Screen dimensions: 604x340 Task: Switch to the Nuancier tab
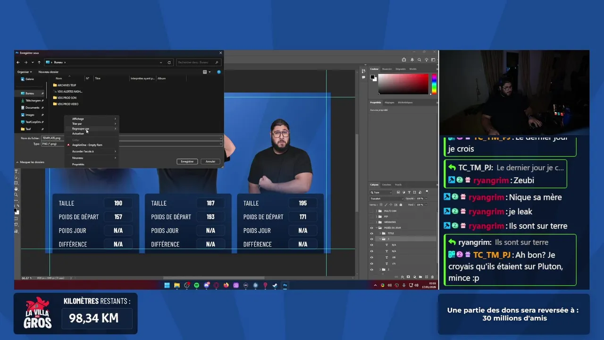(x=387, y=69)
